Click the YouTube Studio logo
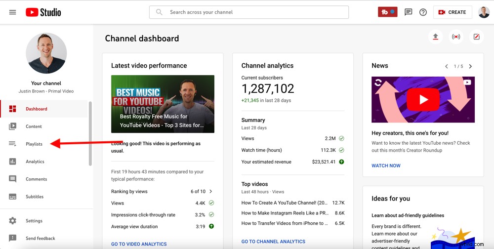The height and width of the screenshot is (249, 494). point(43,12)
